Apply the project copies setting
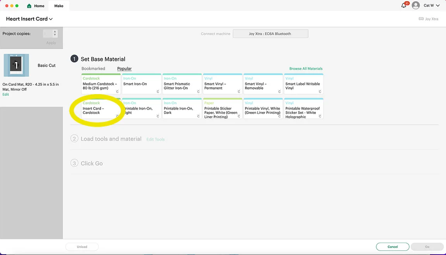Viewport: 446px width, 255px height. pyautogui.click(x=51, y=43)
